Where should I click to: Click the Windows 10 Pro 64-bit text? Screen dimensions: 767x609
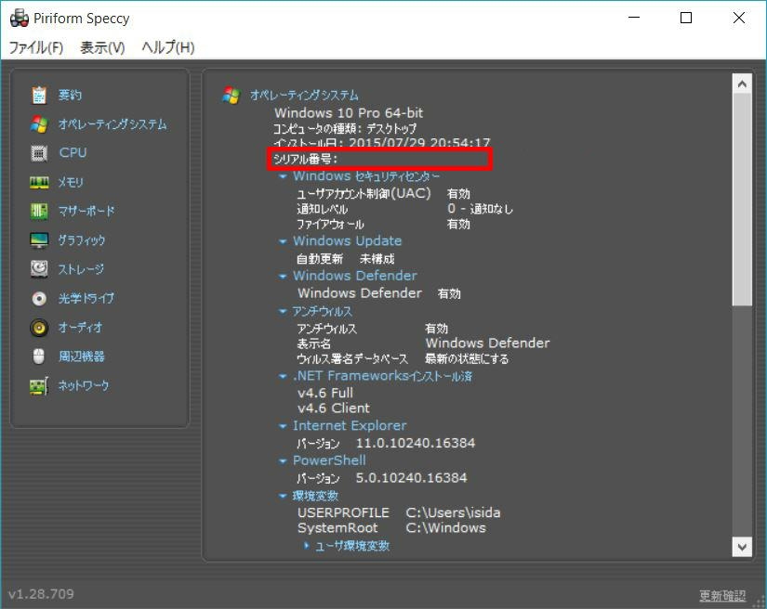pyautogui.click(x=349, y=113)
